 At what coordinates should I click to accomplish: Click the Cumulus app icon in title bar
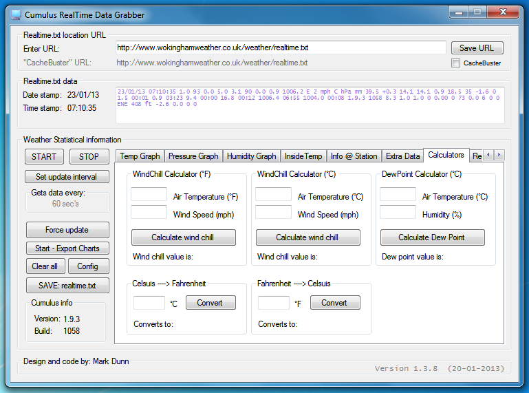pyautogui.click(x=16, y=14)
